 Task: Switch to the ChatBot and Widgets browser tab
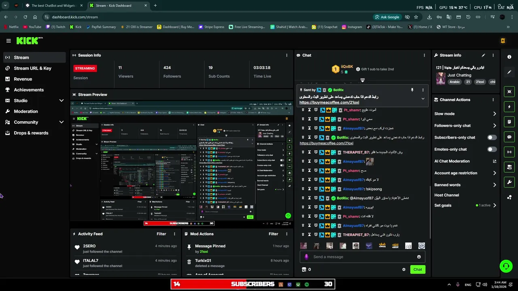click(54, 6)
